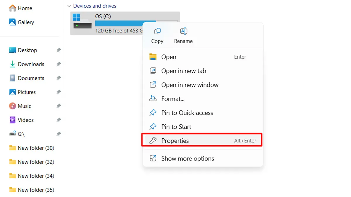351x197 pixels.
Task: Choose Open in new tab from menu
Action: pos(184,71)
